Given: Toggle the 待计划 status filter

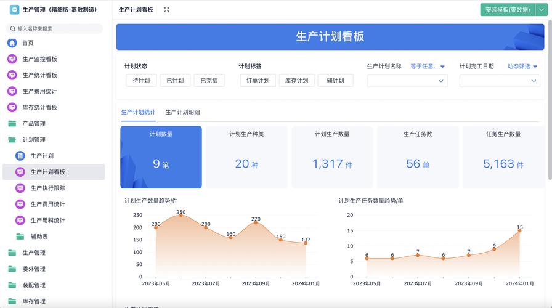Looking at the screenshot, I should (141, 81).
